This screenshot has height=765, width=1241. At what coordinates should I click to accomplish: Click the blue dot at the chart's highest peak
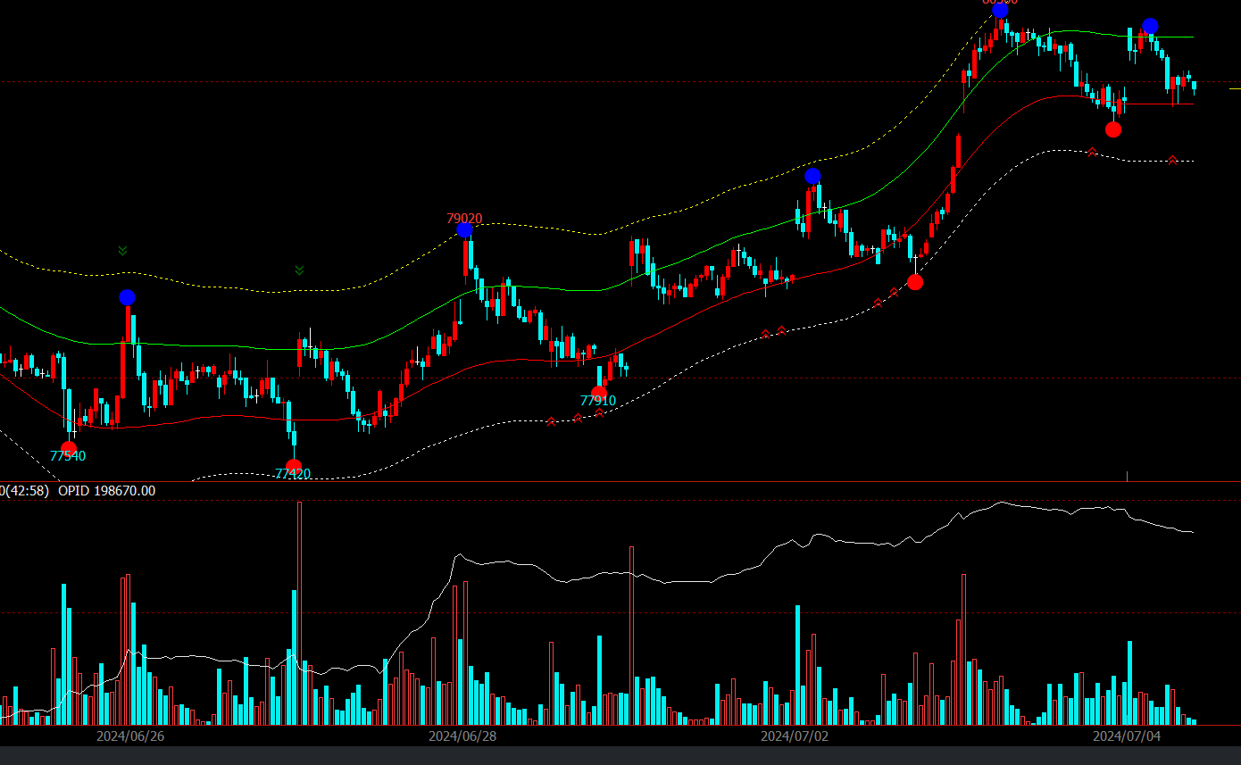(x=1000, y=10)
